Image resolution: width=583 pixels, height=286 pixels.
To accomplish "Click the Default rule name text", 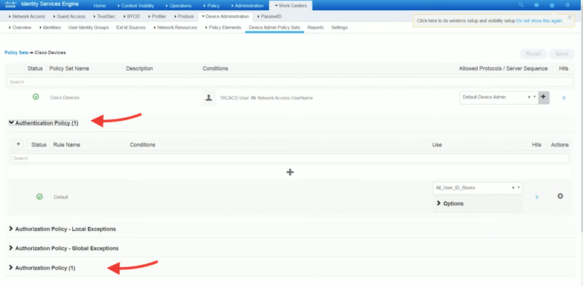I will point(61,197).
